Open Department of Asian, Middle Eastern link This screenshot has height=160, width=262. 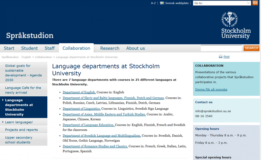pos(104,114)
